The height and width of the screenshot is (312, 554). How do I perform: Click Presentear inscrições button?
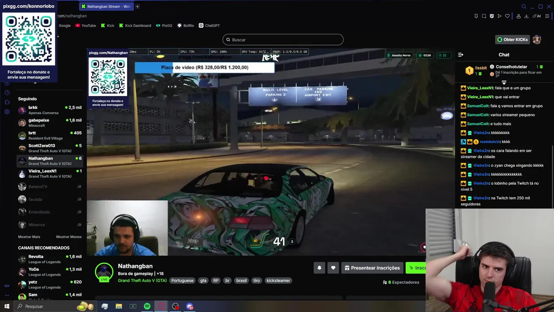point(372,268)
